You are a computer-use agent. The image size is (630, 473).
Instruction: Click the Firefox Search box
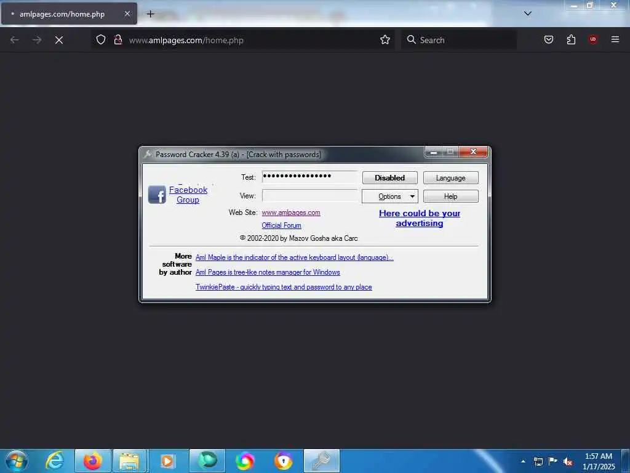point(459,40)
